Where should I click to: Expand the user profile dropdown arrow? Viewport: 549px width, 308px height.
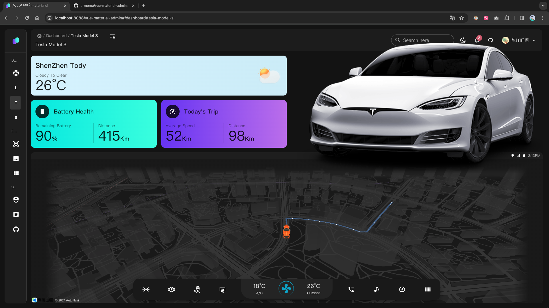pos(534,40)
